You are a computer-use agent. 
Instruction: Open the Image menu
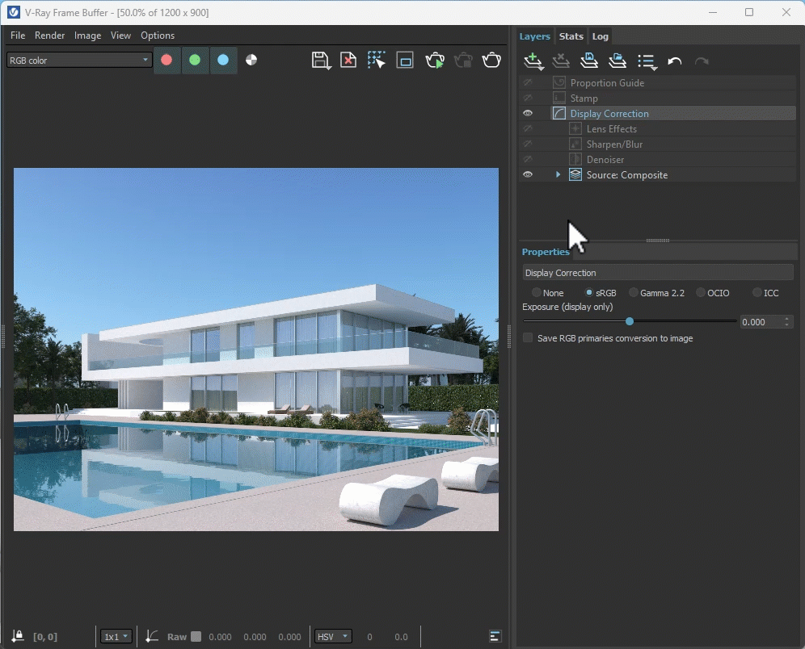click(88, 36)
